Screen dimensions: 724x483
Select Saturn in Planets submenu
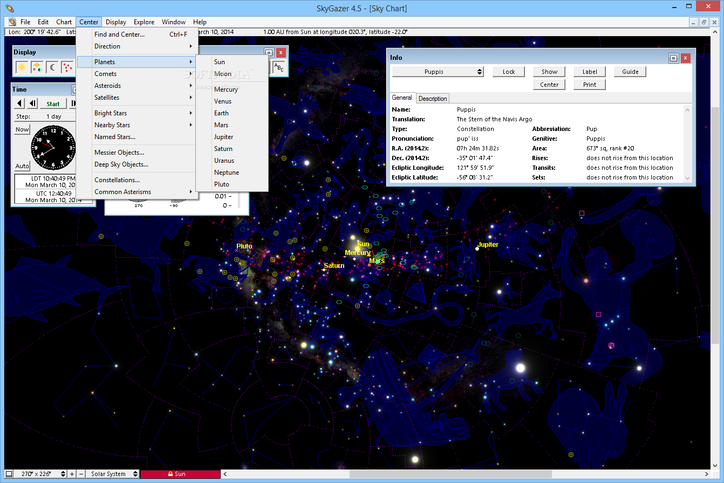pyautogui.click(x=232, y=149)
